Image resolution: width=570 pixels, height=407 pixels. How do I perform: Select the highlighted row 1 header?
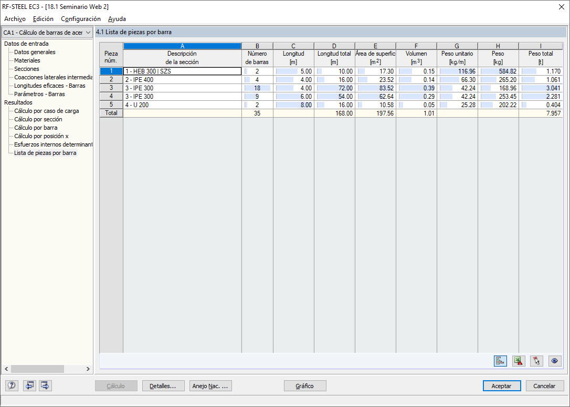click(x=111, y=71)
